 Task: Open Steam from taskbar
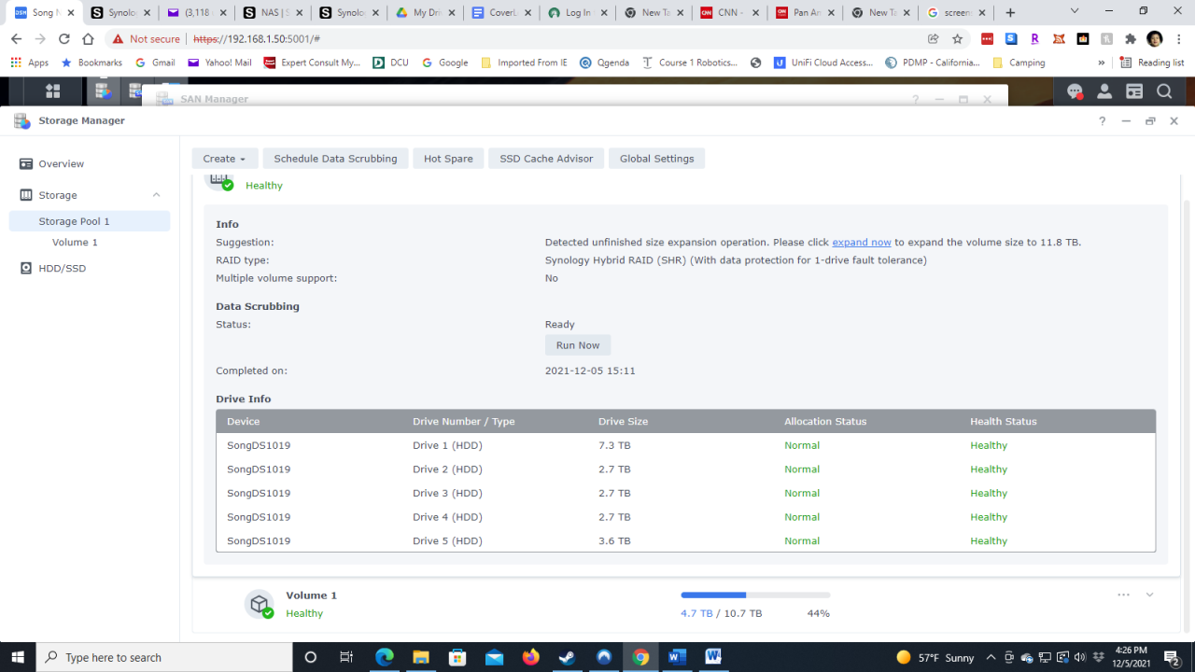567,657
